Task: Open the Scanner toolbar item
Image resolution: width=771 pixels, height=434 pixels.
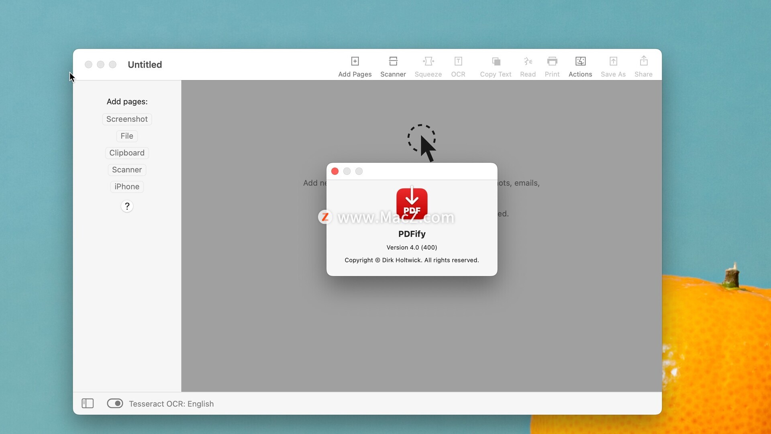Action: tap(393, 66)
